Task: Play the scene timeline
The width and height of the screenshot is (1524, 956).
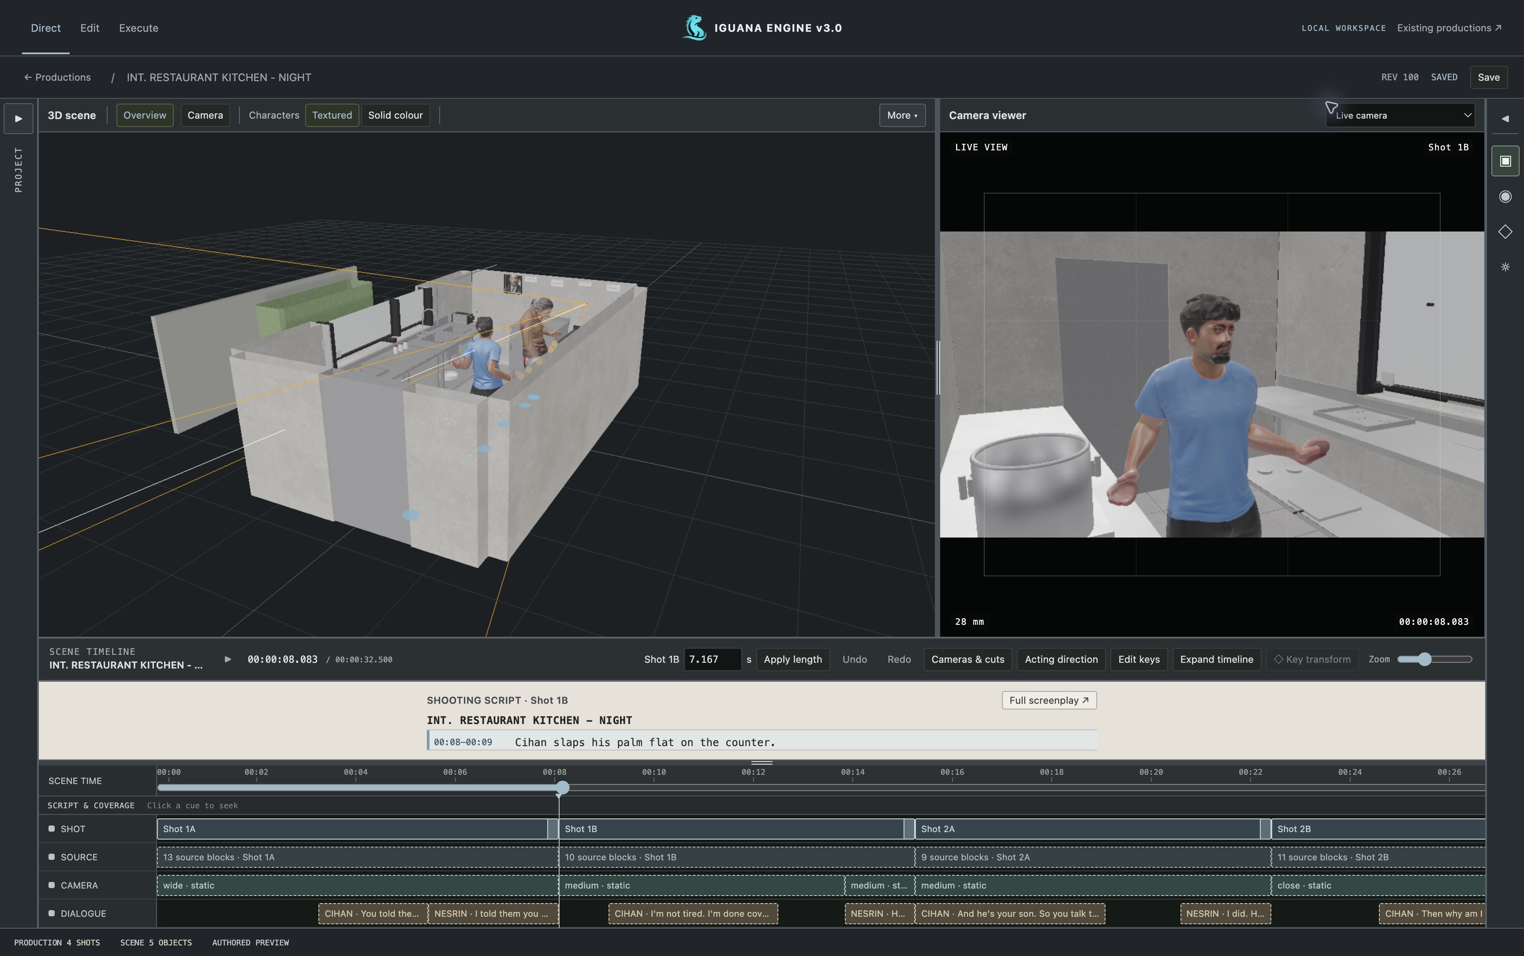Action: pos(228,659)
